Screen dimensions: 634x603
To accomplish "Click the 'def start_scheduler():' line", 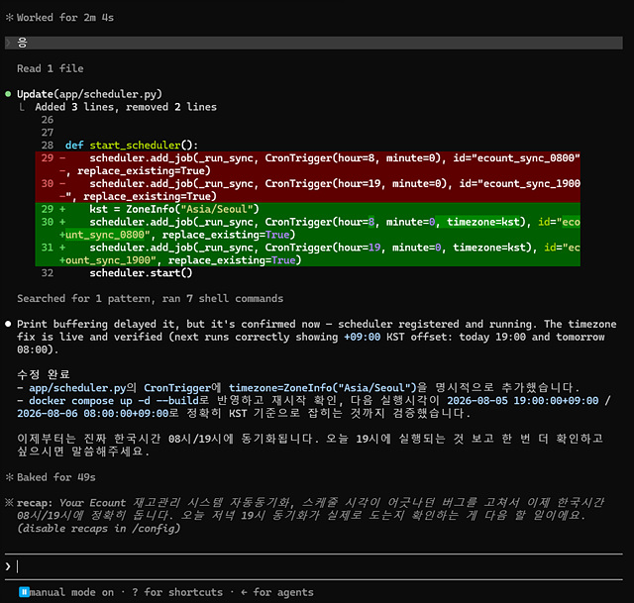I will click(132, 146).
